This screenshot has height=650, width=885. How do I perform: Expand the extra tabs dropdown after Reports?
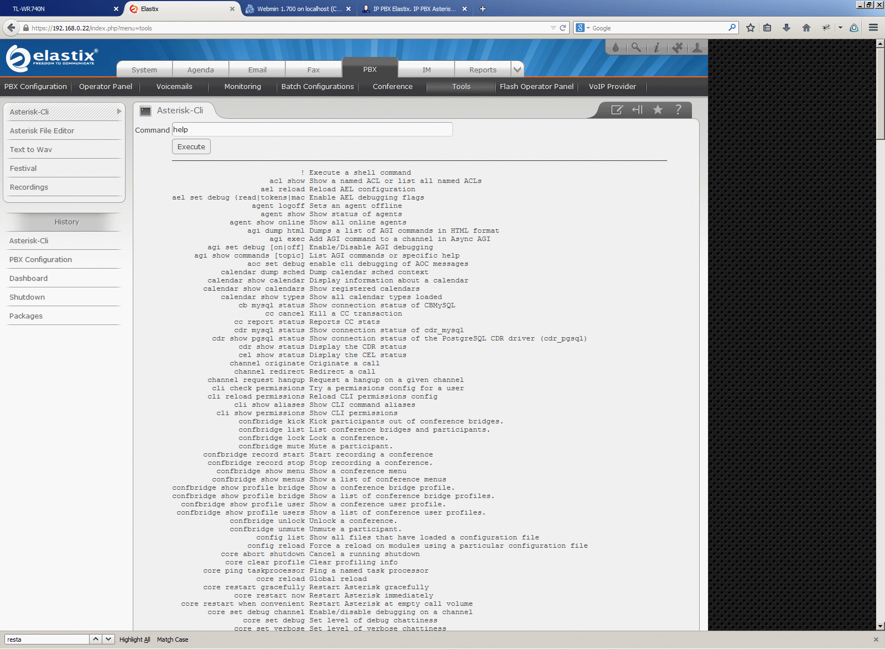tap(517, 69)
